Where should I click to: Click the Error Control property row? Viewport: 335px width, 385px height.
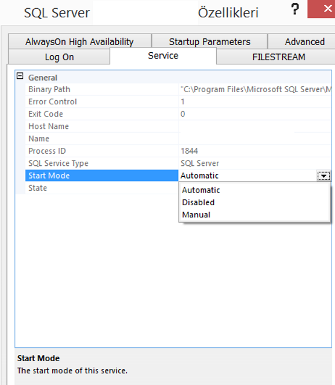(x=178, y=101)
